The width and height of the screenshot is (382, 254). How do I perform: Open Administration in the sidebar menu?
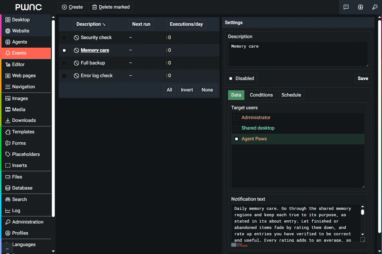[x=26, y=222]
